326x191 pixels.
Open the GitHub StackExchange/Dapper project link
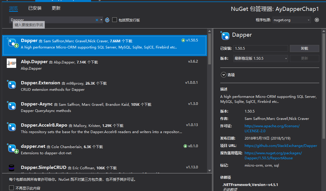pos(280,145)
